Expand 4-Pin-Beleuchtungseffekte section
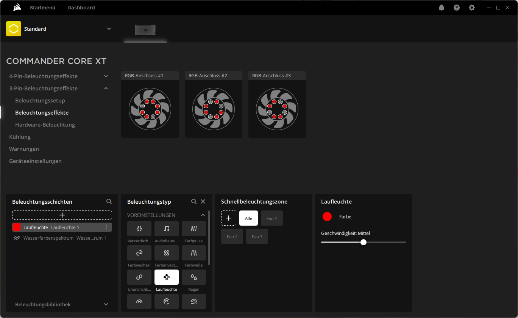518x318 pixels. (x=106, y=76)
